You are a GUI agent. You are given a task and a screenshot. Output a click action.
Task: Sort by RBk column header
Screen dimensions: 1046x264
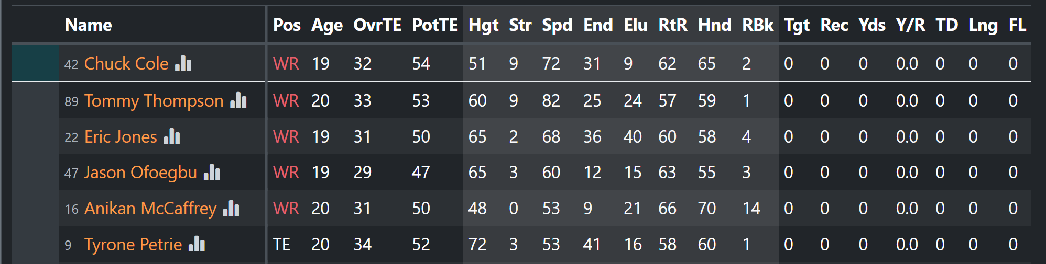(758, 25)
